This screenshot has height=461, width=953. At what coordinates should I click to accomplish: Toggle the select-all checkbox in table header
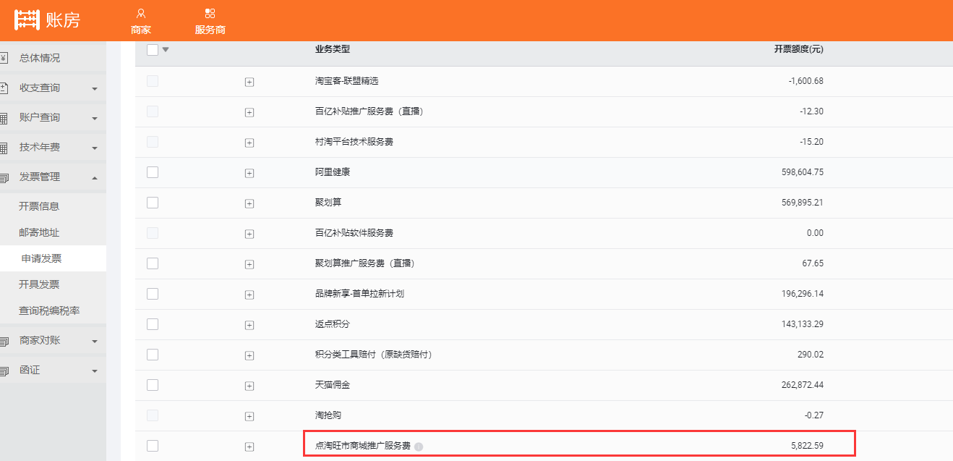[153, 50]
